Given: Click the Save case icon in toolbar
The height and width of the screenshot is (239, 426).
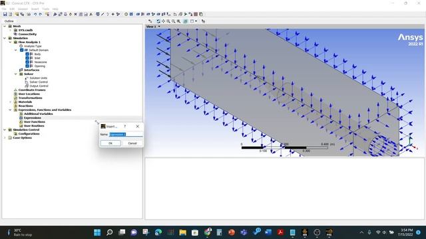Looking at the screenshot, I should click(5, 14).
